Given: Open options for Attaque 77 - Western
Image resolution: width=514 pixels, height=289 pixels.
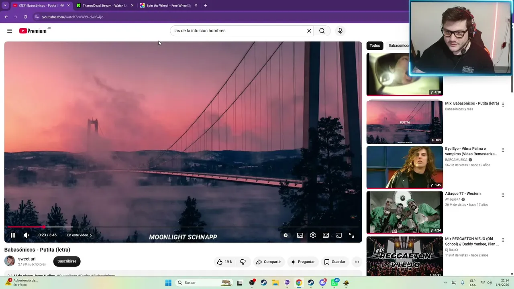Looking at the screenshot, I should point(503,195).
